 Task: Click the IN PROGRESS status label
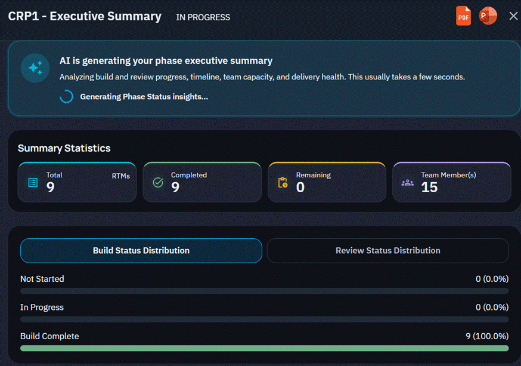pyautogui.click(x=203, y=17)
